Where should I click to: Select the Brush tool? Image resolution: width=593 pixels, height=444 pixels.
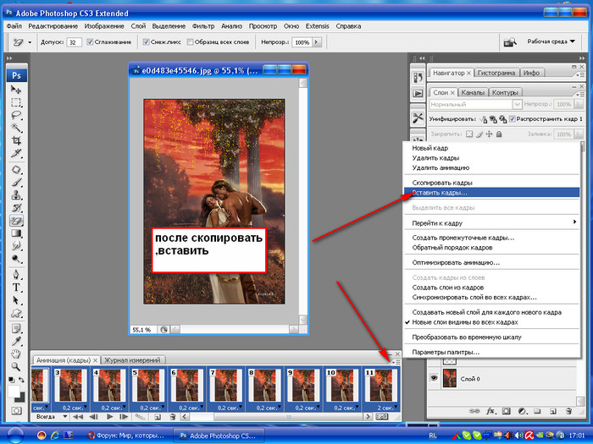tap(16, 183)
